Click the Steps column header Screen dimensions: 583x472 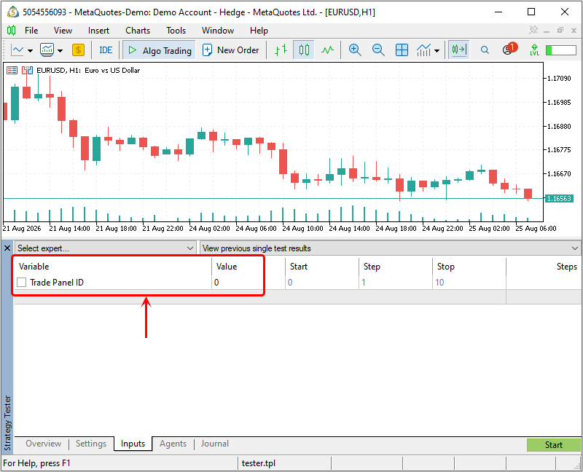point(544,267)
